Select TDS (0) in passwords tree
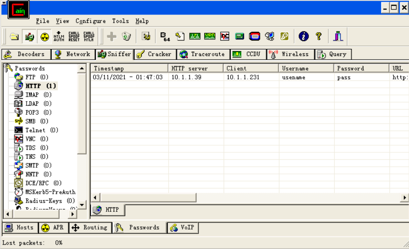This screenshot has height=249, width=409. [37, 148]
